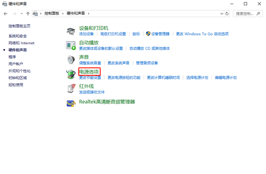Expand chevron before 控制面板 breadcrumb

coord(41,13)
